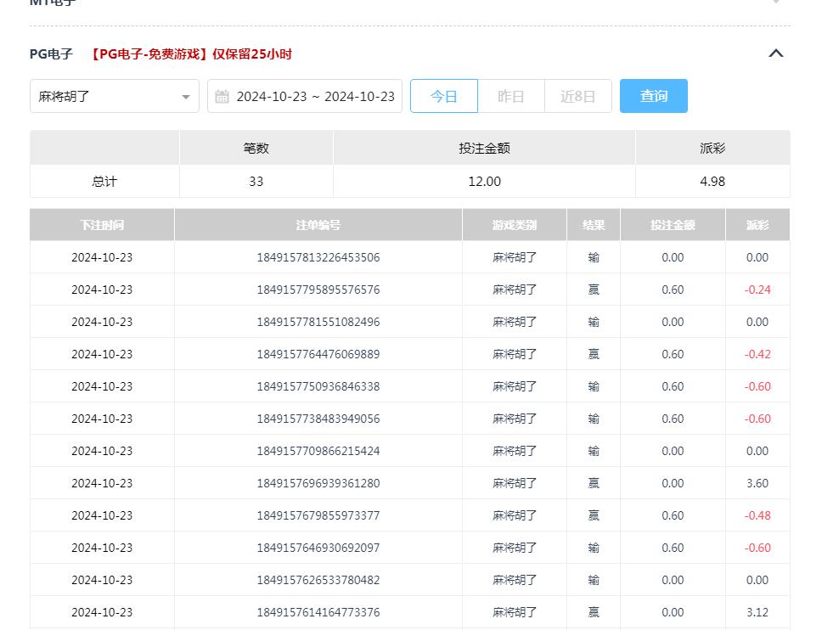Viewport: 822px width, 630px height.
Task: Click the 注单编号 column header
Action: pos(318,224)
